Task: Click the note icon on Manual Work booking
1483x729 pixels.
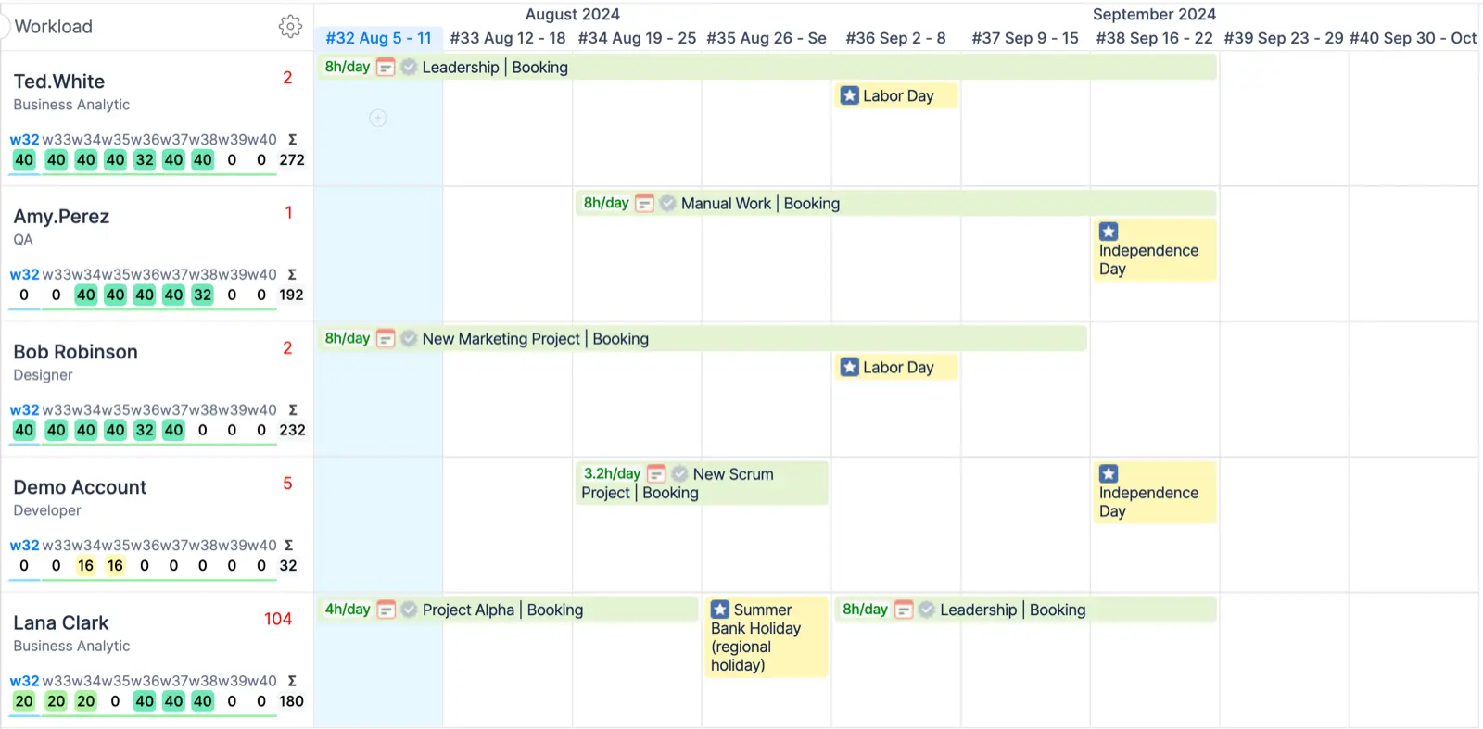Action: [645, 203]
